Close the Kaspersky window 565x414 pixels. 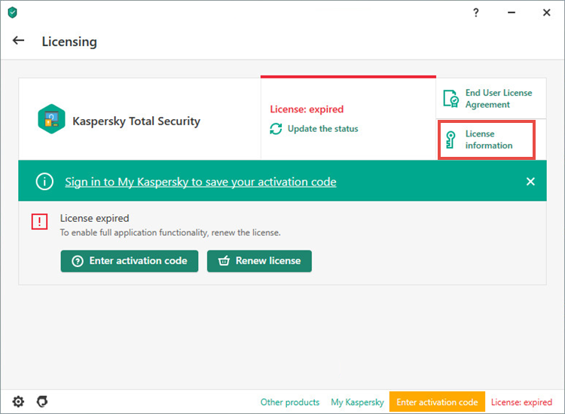coord(547,13)
